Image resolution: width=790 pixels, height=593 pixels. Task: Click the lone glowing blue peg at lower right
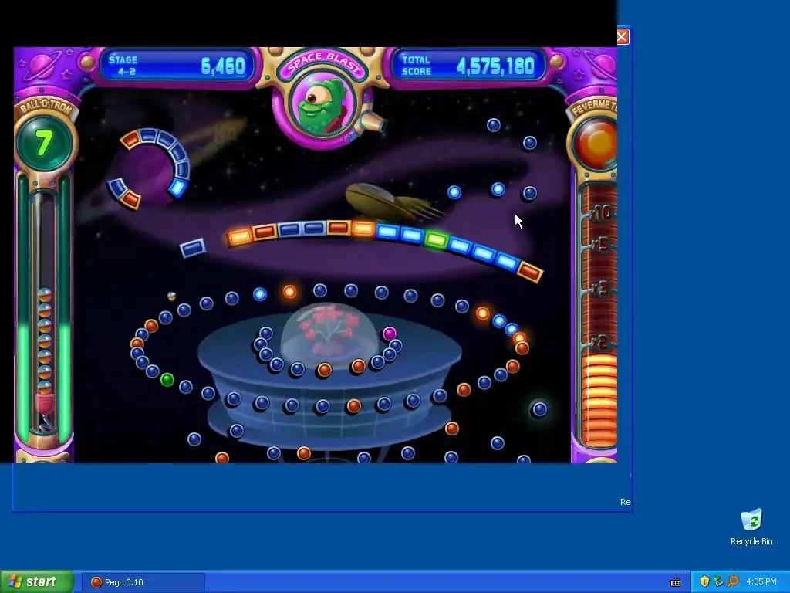(x=539, y=409)
